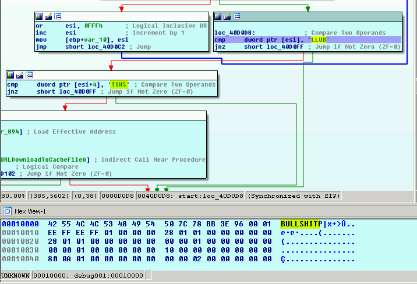Viewport: 417px width, 284px height.
Task: Click edit-name icon on 'TIHS' compare block
Action: (x=20, y=75)
